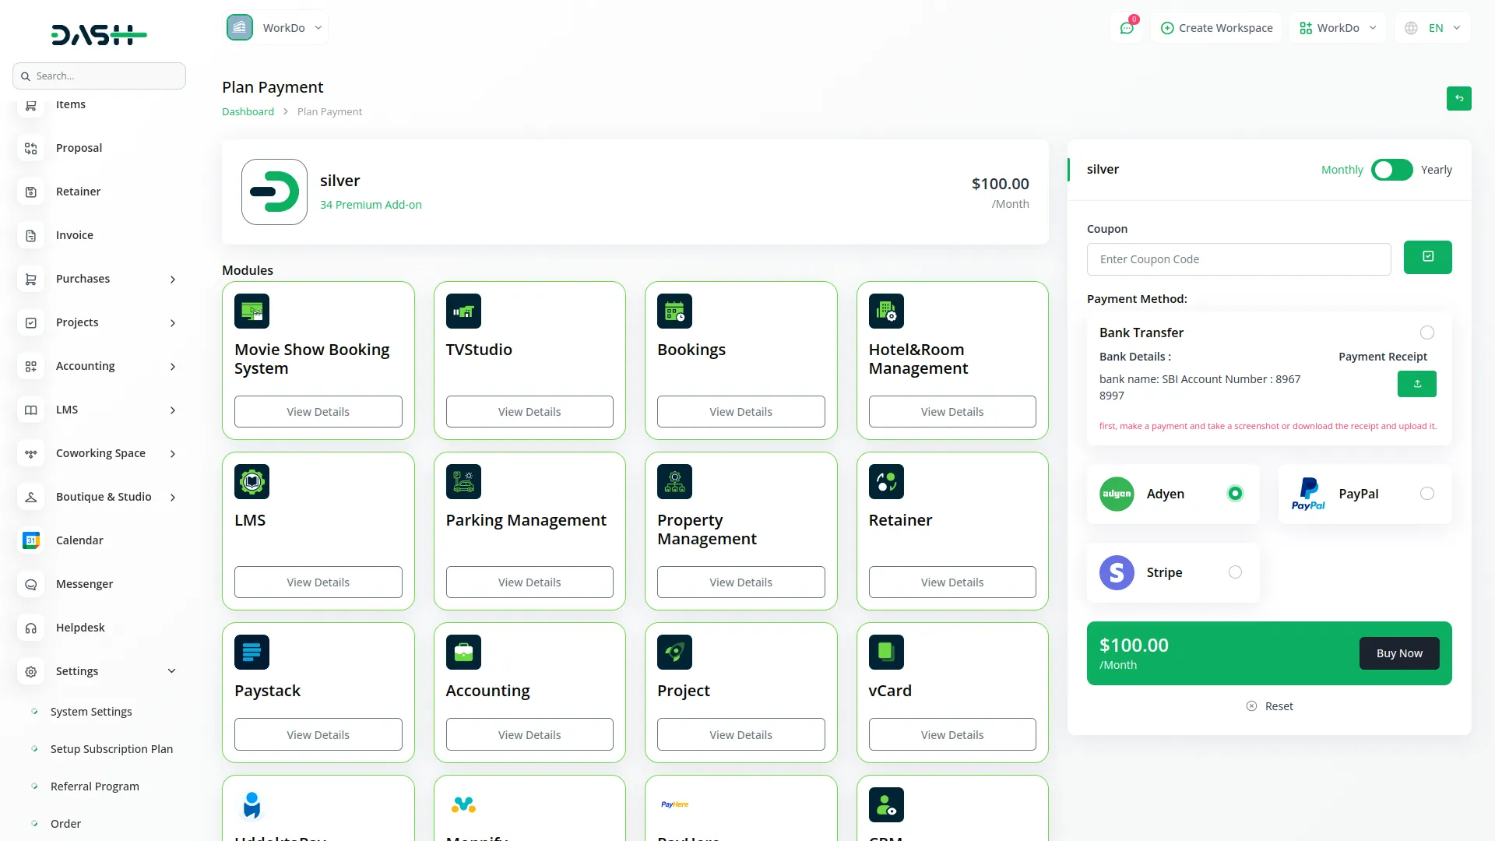Open the WorkDo workspace dropdown
Image resolution: width=1495 pixels, height=841 pixels.
276,26
